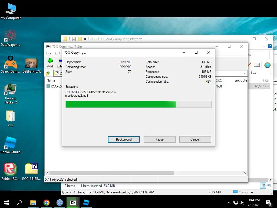This screenshot has width=277, height=208.
Task: Open Explorer quick access toolbar dropdown arrow
Action: pyautogui.click(x=85, y=39)
